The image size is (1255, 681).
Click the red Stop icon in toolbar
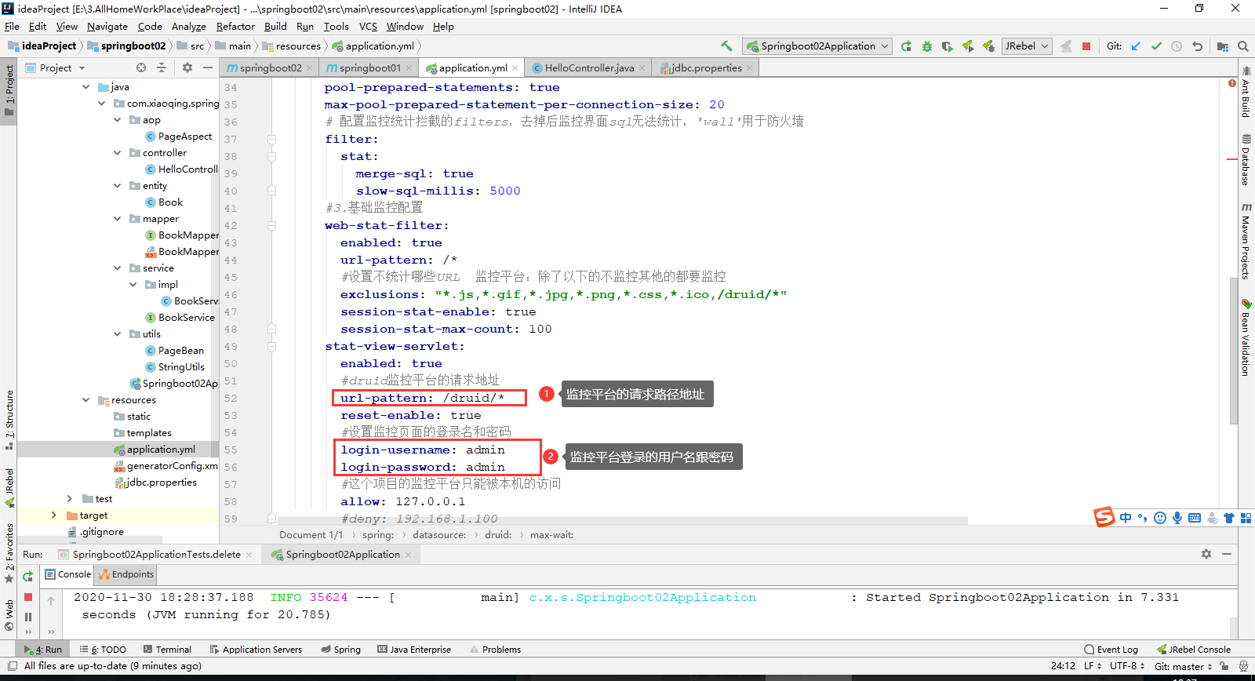(x=1086, y=46)
